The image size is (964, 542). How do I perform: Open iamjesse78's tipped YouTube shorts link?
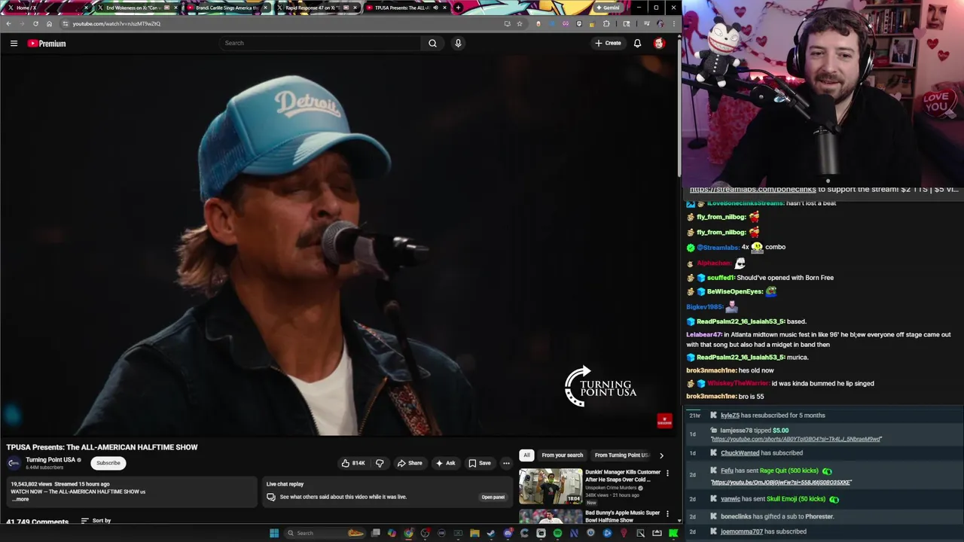pyautogui.click(x=796, y=439)
